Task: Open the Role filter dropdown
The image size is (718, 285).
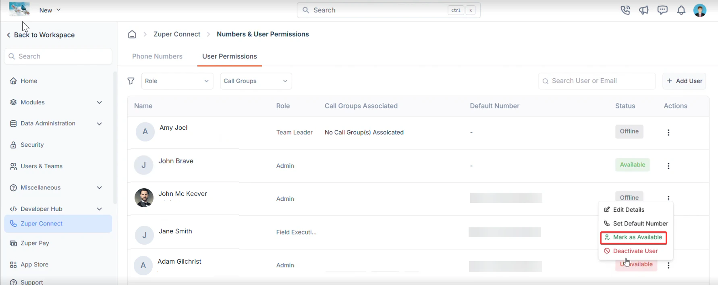Action: 177,81
